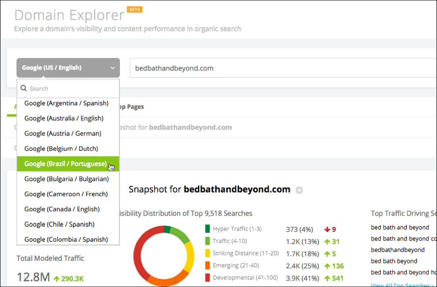Click the 1.2K (13%) Traffic value

click(x=302, y=242)
